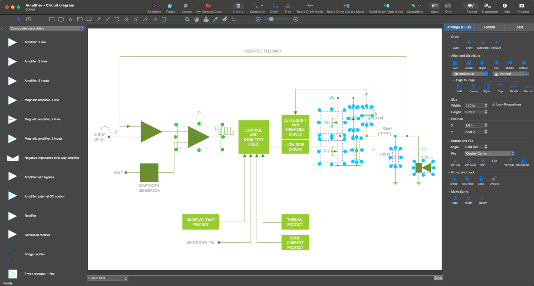Open the Pin Center-Center dropdown
534x286 pixels.
pos(489,154)
